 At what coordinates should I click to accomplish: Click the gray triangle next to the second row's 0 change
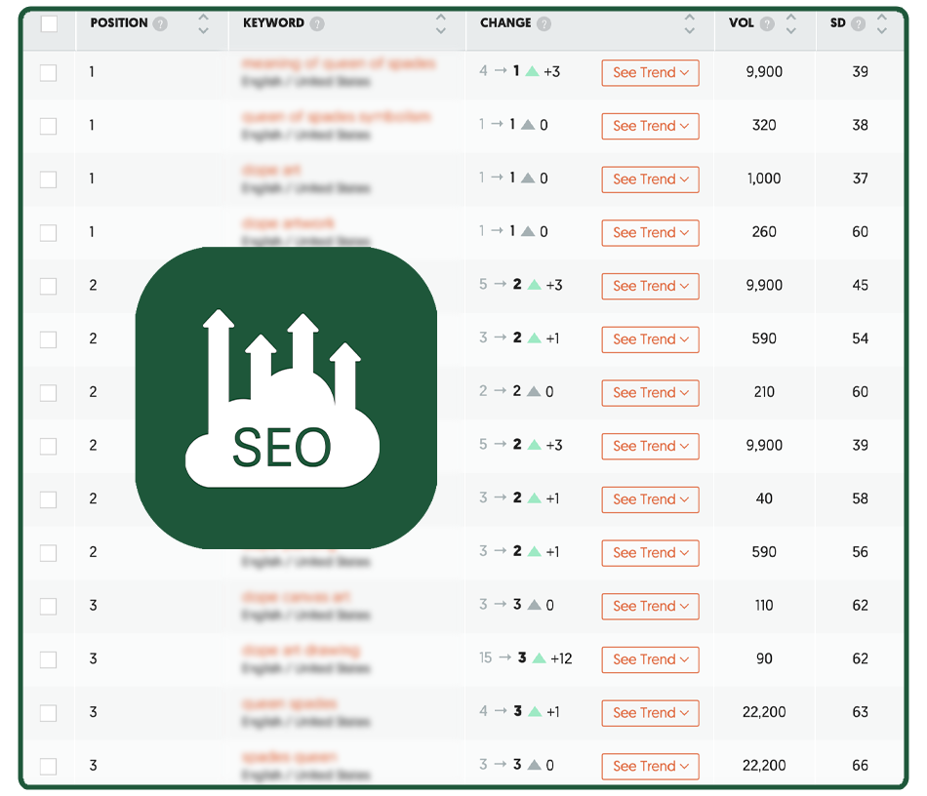pos(527,126)
